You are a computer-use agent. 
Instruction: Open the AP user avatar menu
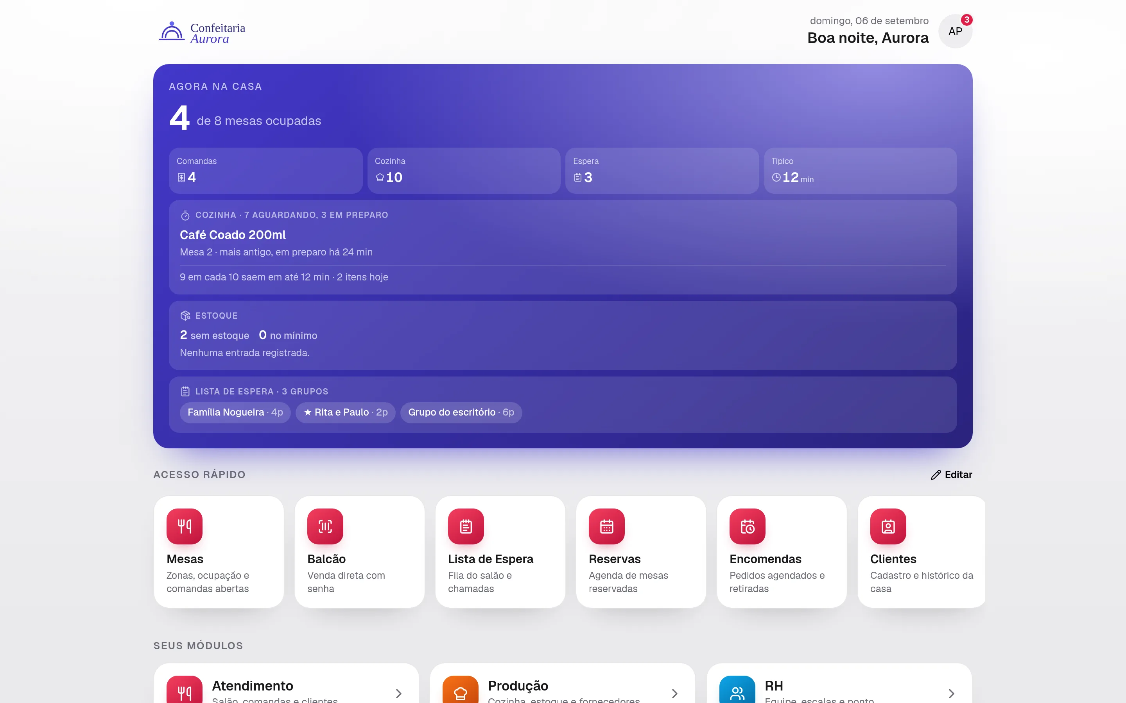[x=955, y=31]
